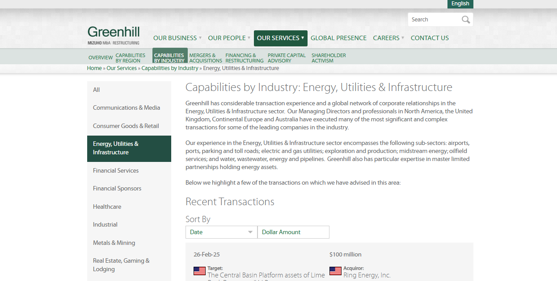The width and height of the screenshot is (557, 281).
Task: Expand the CAREERS dropdown arrow
Action: click(x=402, y=38)
